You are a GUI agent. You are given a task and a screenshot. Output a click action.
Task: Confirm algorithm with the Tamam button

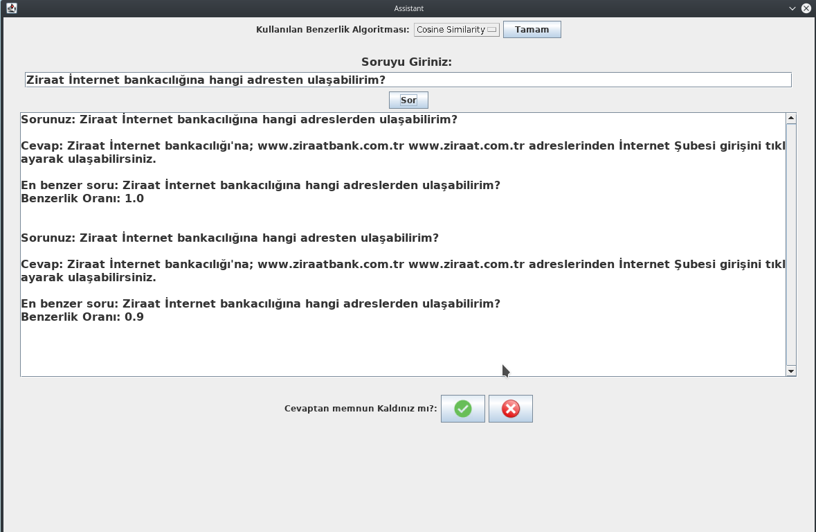coord(532,30)
